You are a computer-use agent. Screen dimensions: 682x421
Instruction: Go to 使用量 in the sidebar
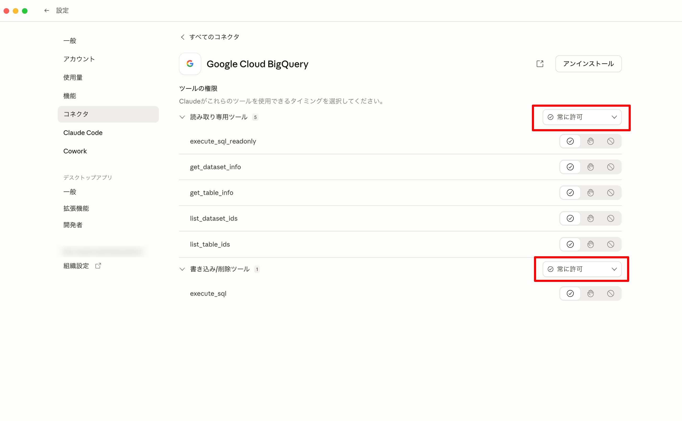[x=73, y=77]
